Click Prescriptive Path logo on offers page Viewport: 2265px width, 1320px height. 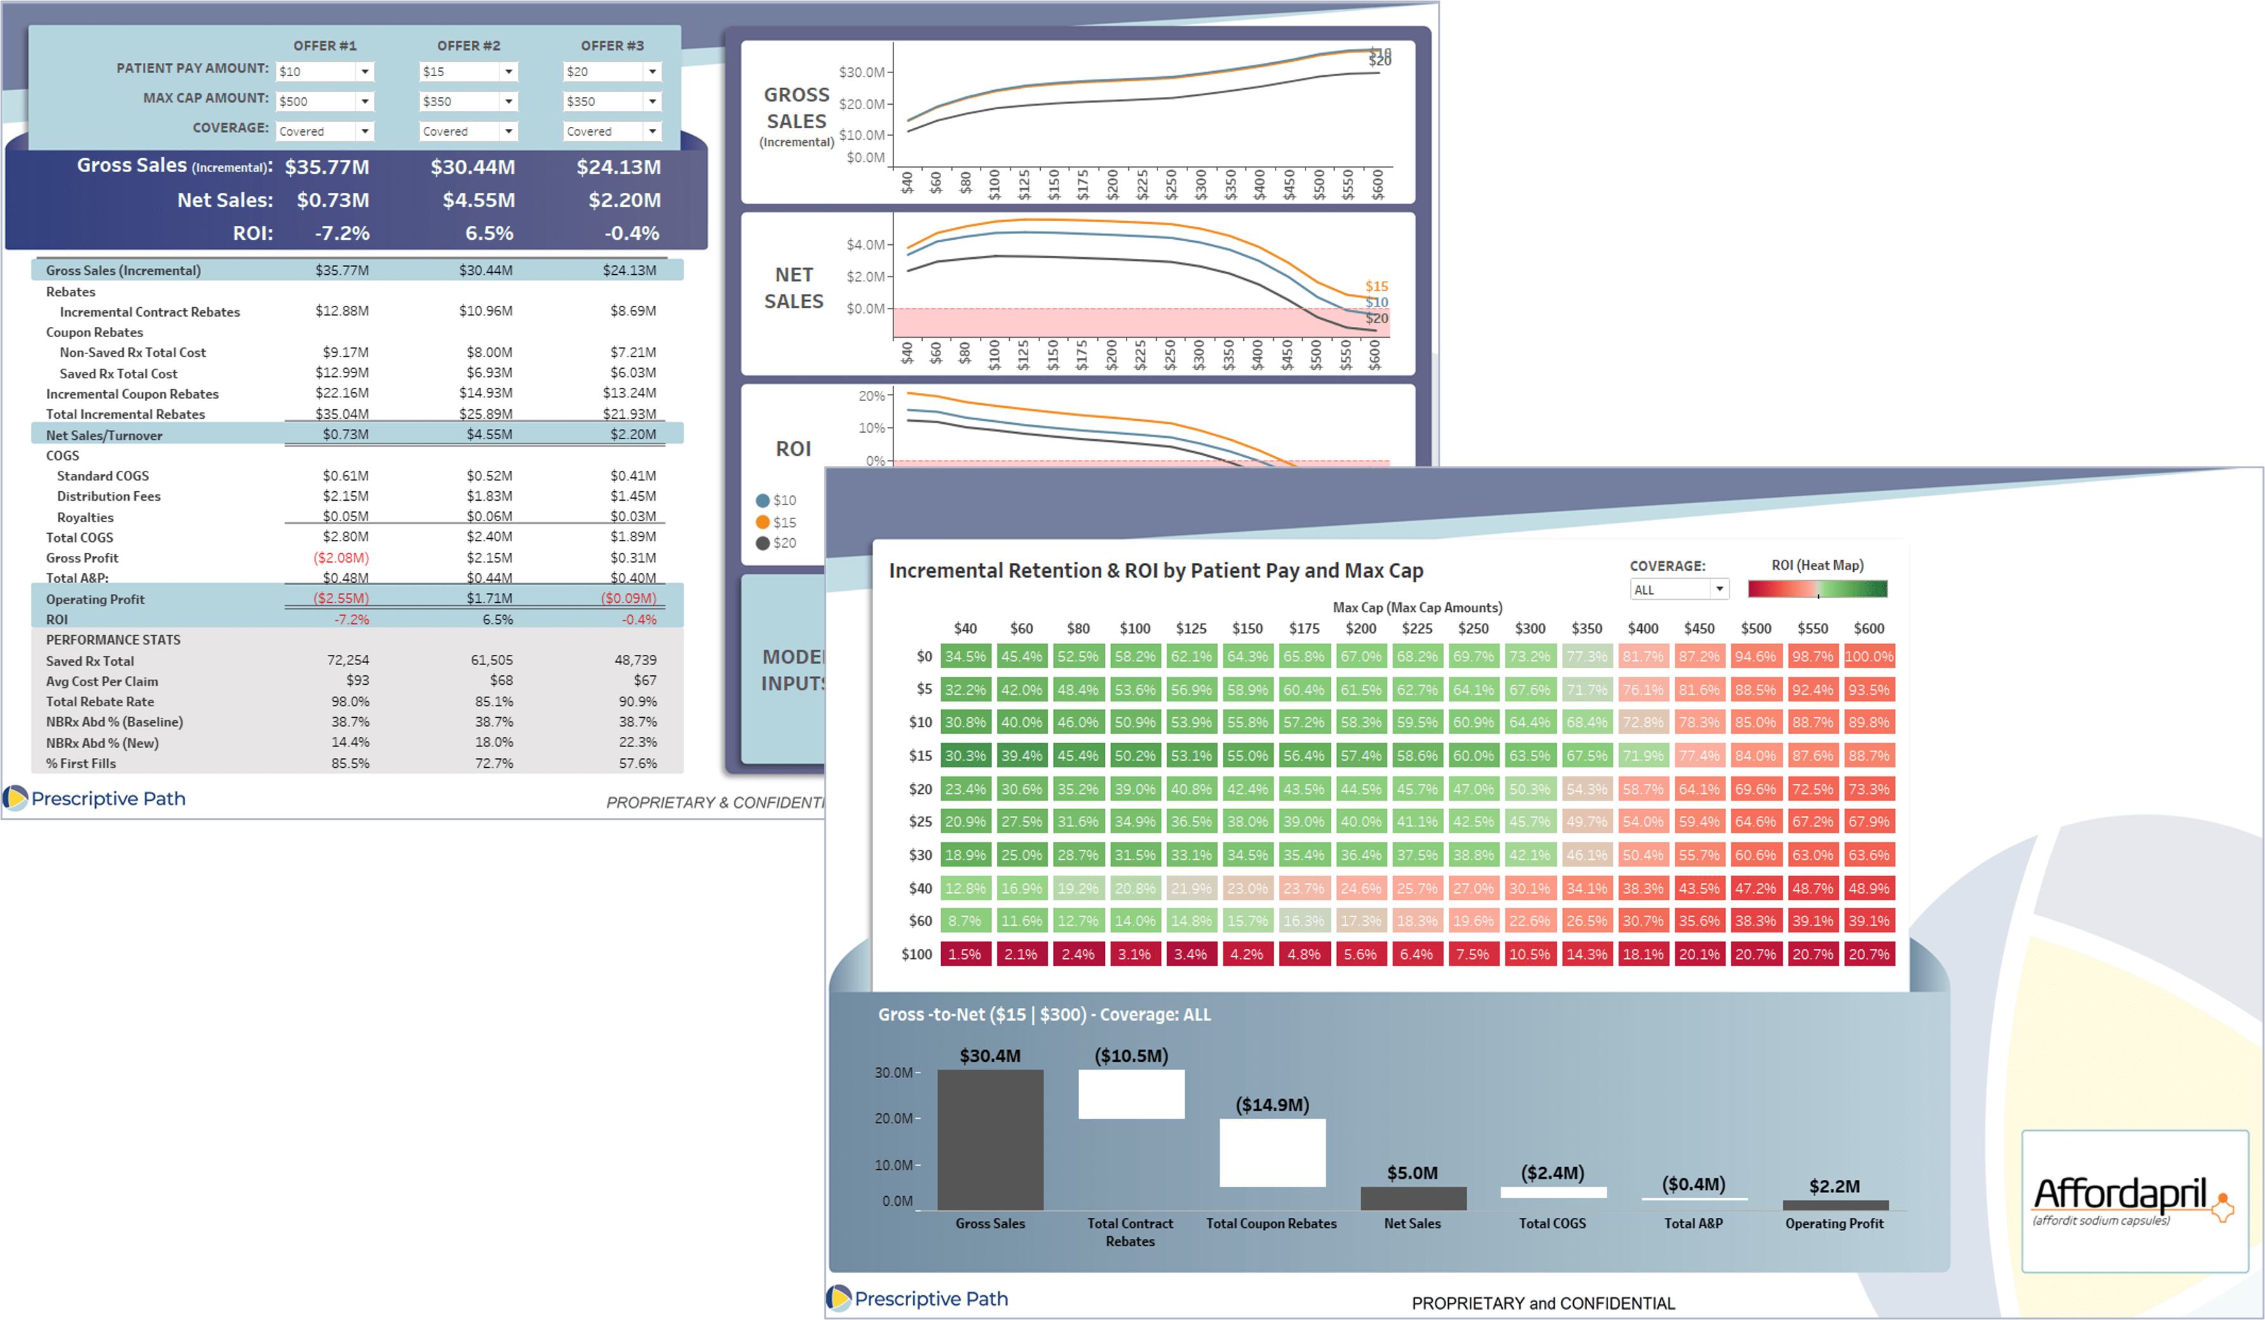pos(95,798)
